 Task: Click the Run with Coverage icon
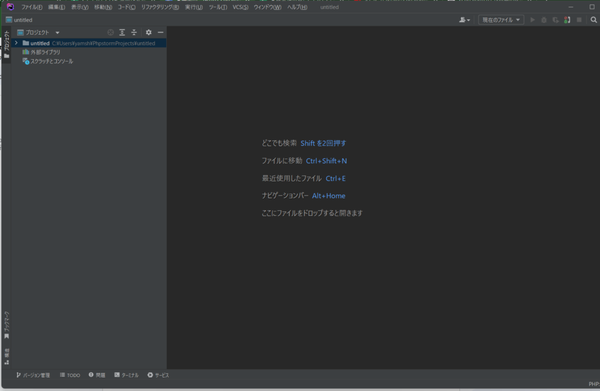click(x=556, y=20)
